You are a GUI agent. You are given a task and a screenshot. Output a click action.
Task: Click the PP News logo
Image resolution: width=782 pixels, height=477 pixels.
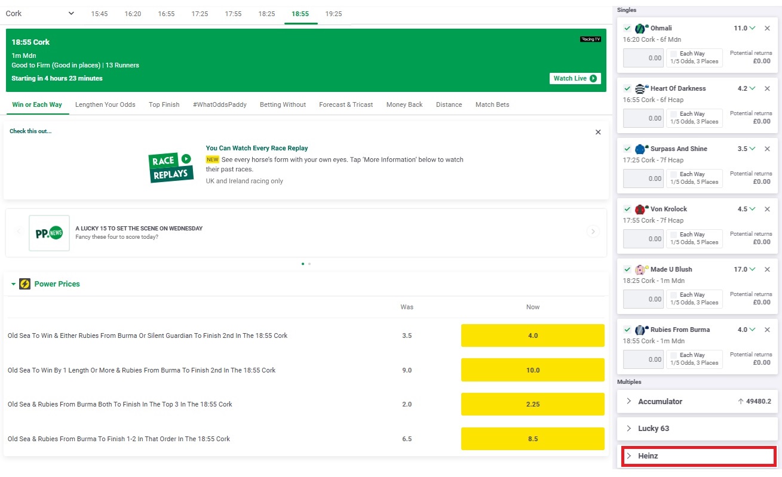49,233
